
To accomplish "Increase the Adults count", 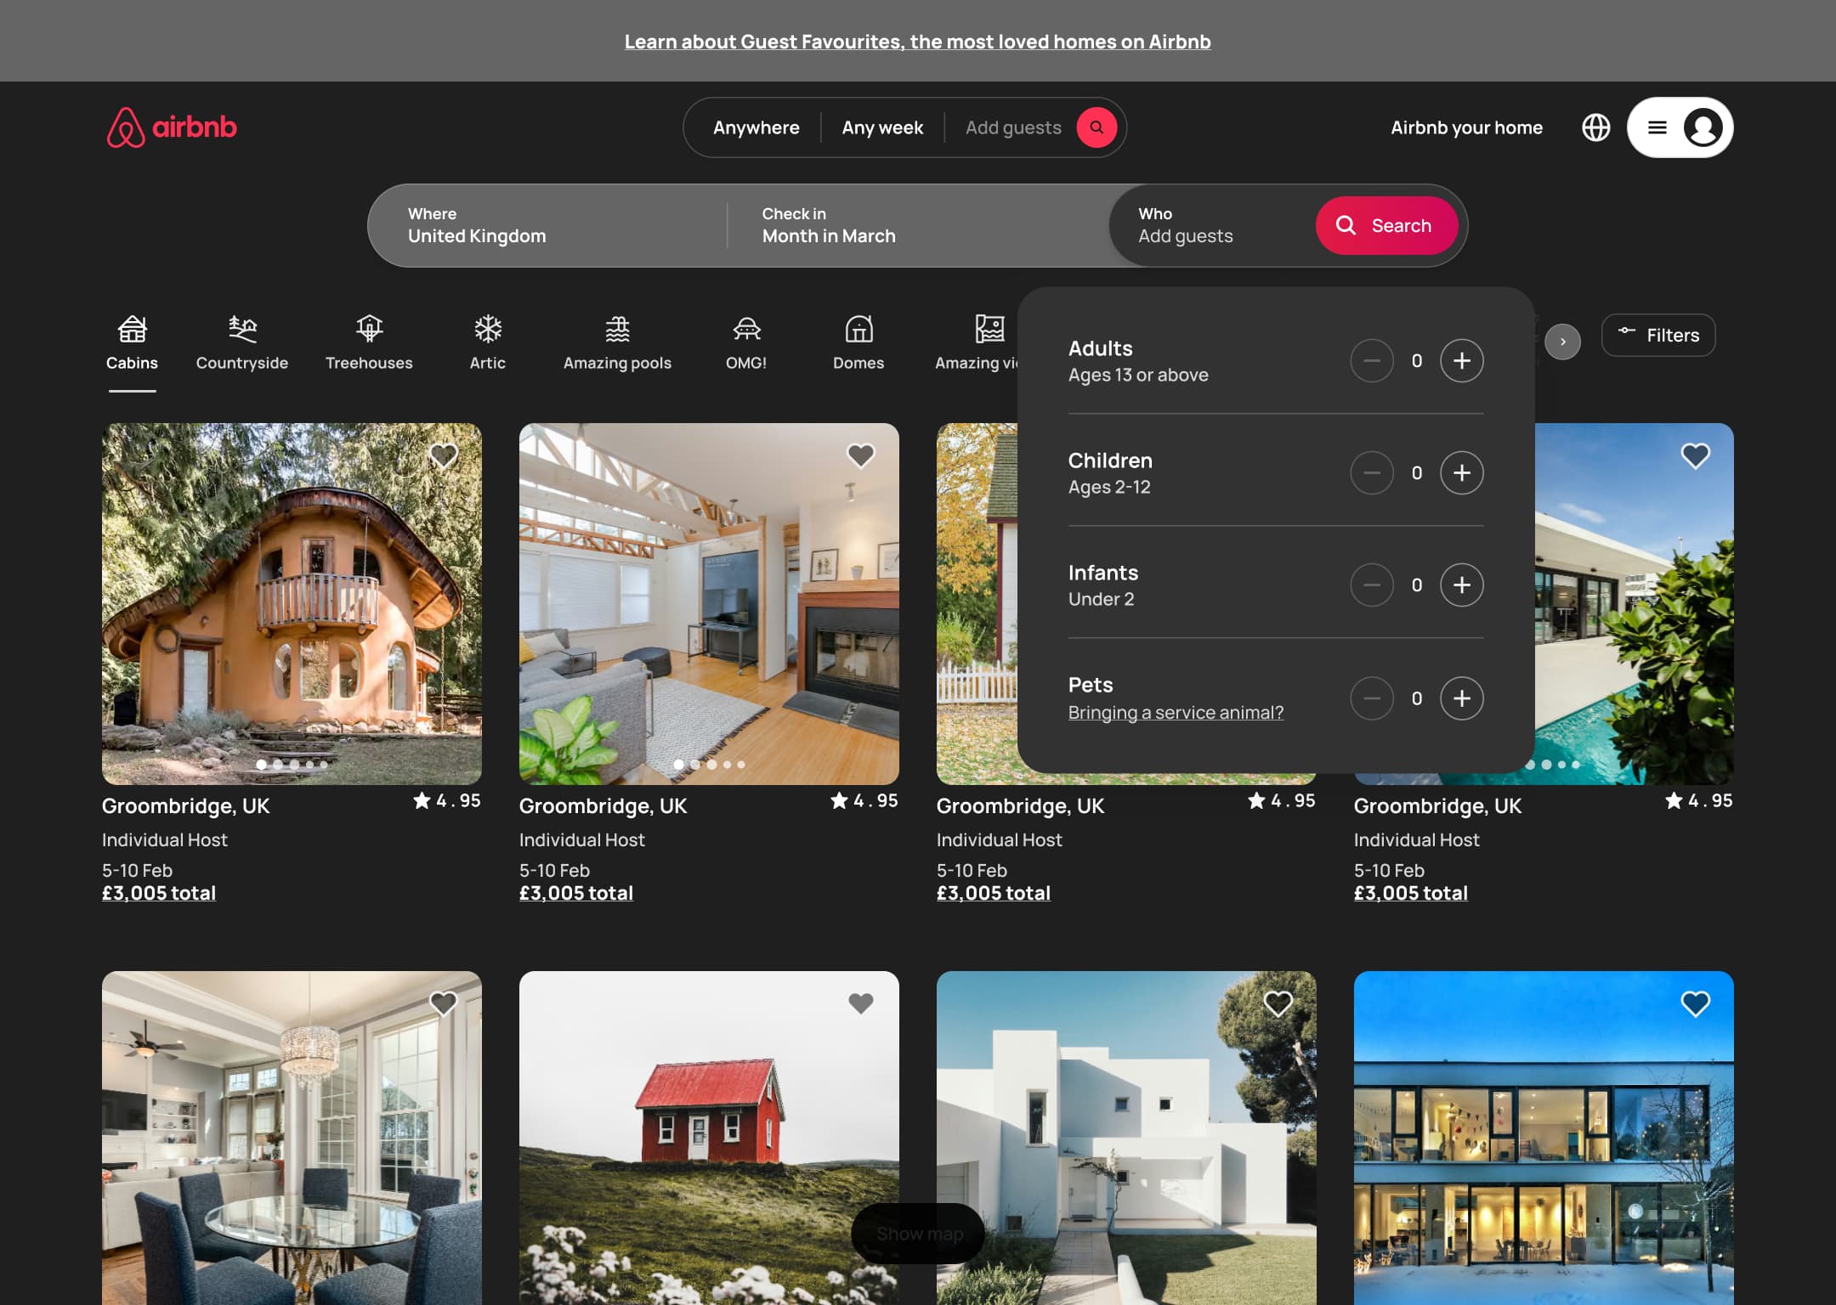I will coord(1462,360).
